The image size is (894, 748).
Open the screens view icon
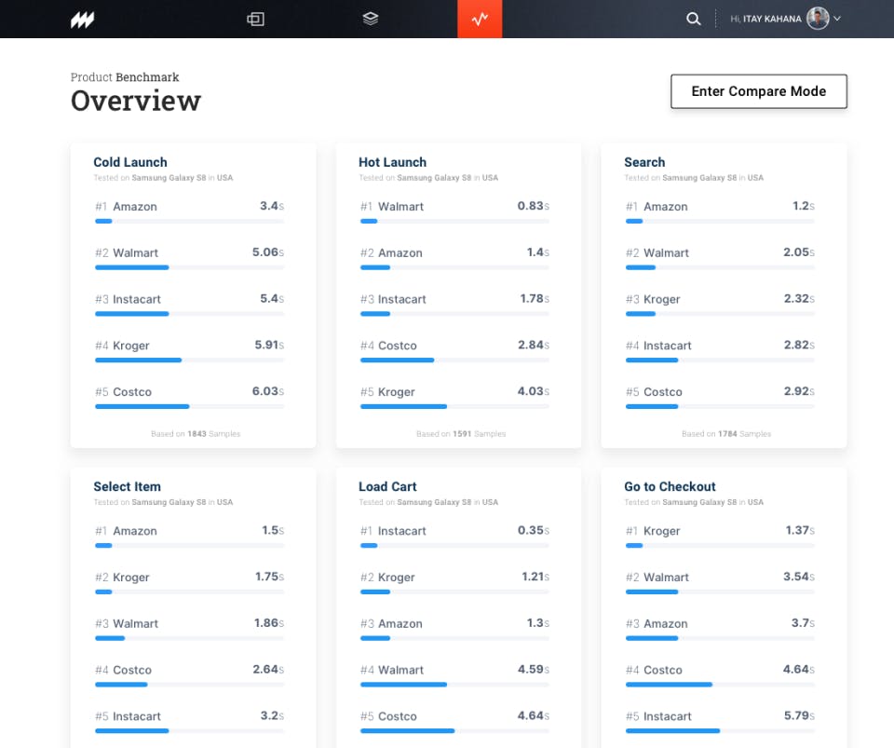[255, 19]
